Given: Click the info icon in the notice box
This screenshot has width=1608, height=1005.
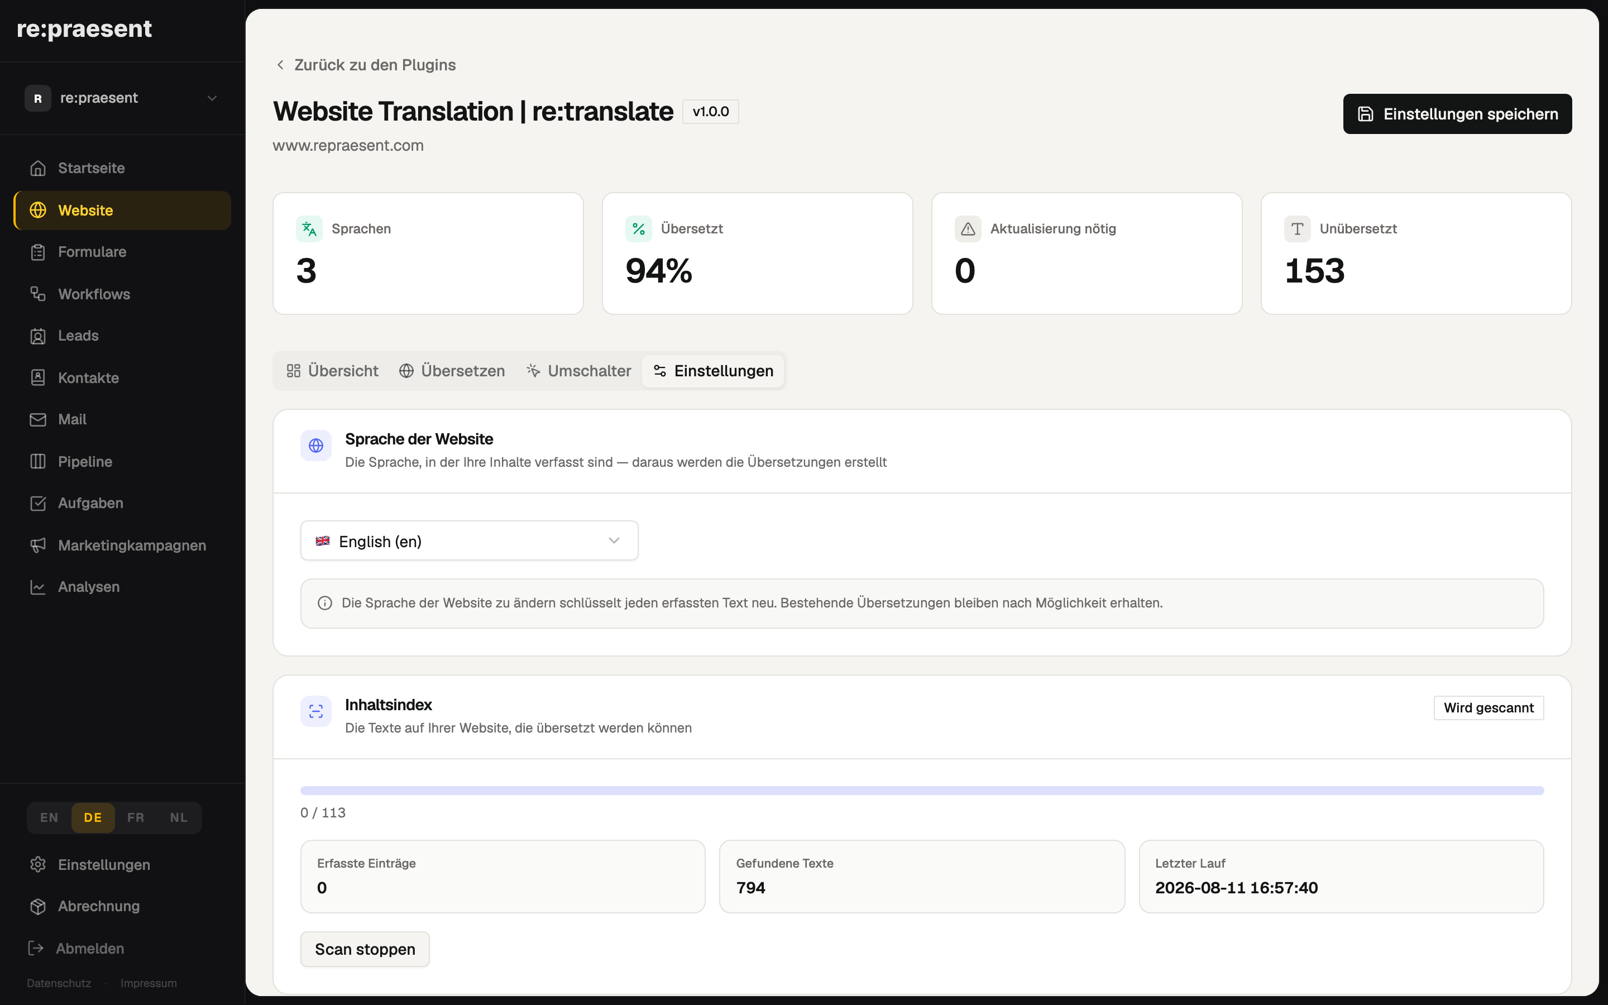Looking at the screenshot, I should [x=325, y=603].
